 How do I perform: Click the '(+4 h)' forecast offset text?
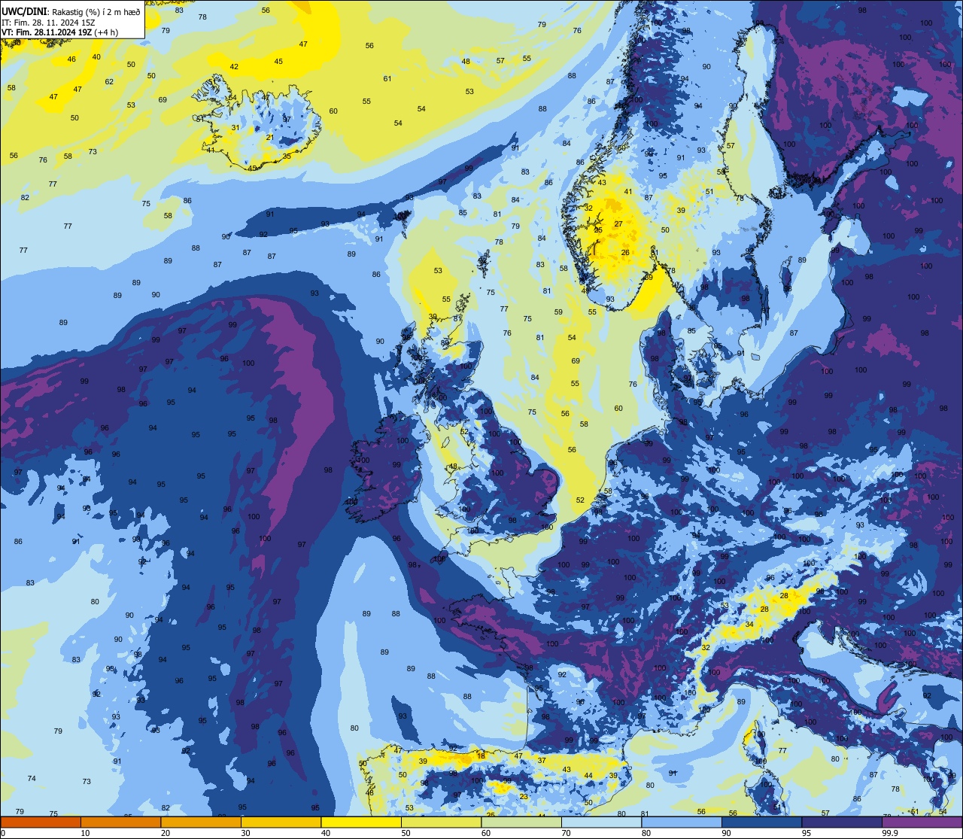click(x=108, y=32)
